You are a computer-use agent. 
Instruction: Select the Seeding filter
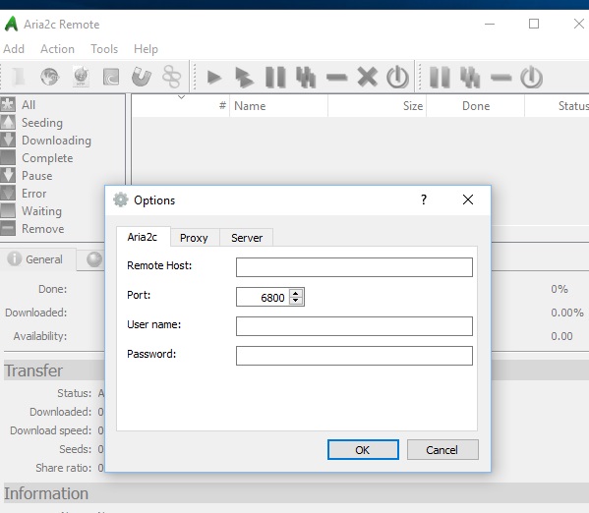pos(42,123)
